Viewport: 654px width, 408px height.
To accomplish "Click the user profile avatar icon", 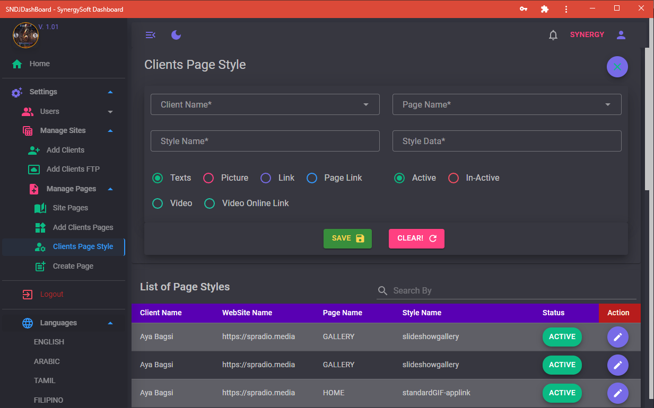I will (621, 35).
